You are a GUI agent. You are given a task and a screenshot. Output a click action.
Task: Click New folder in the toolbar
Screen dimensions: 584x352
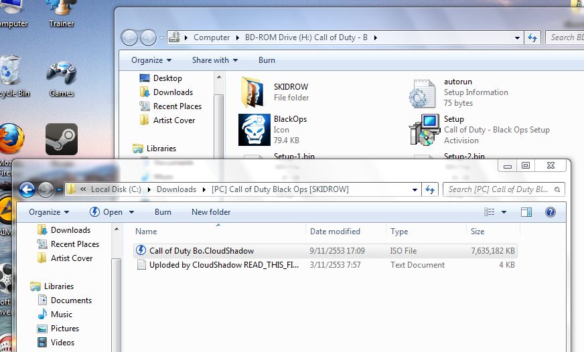[211, 212]
